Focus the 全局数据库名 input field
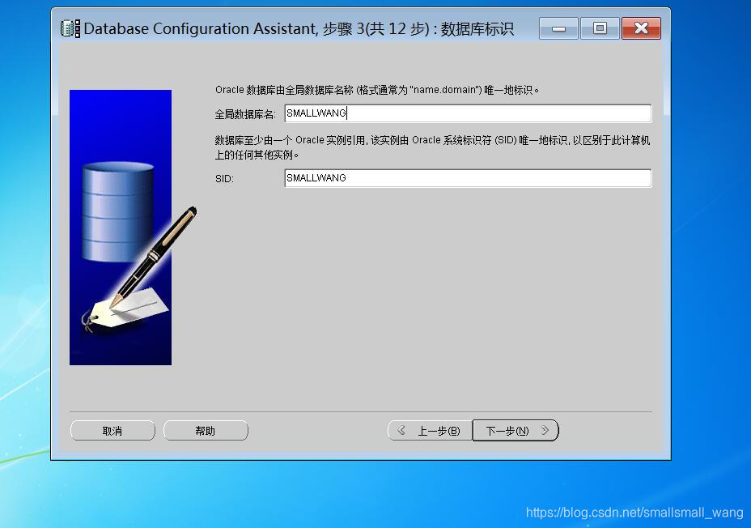This screenshot has width=751, height=528. pos(468,113)
